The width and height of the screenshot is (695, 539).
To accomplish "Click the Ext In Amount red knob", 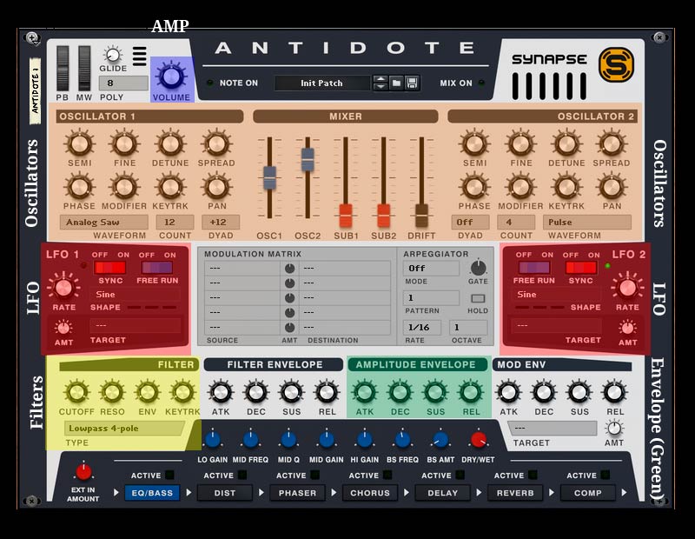I will [83, 472].
